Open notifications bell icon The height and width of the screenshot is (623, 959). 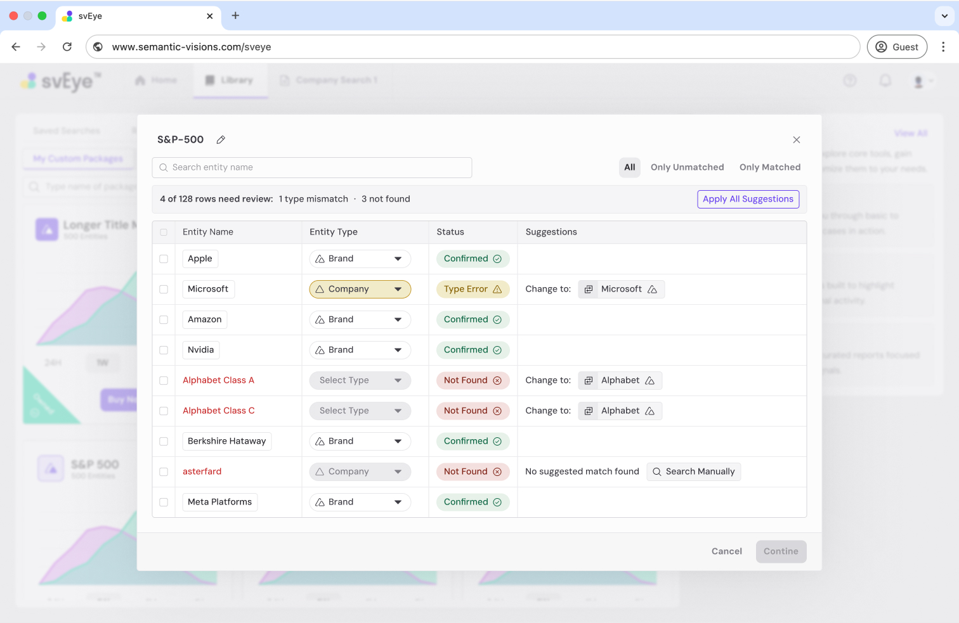tap(885, 80)
